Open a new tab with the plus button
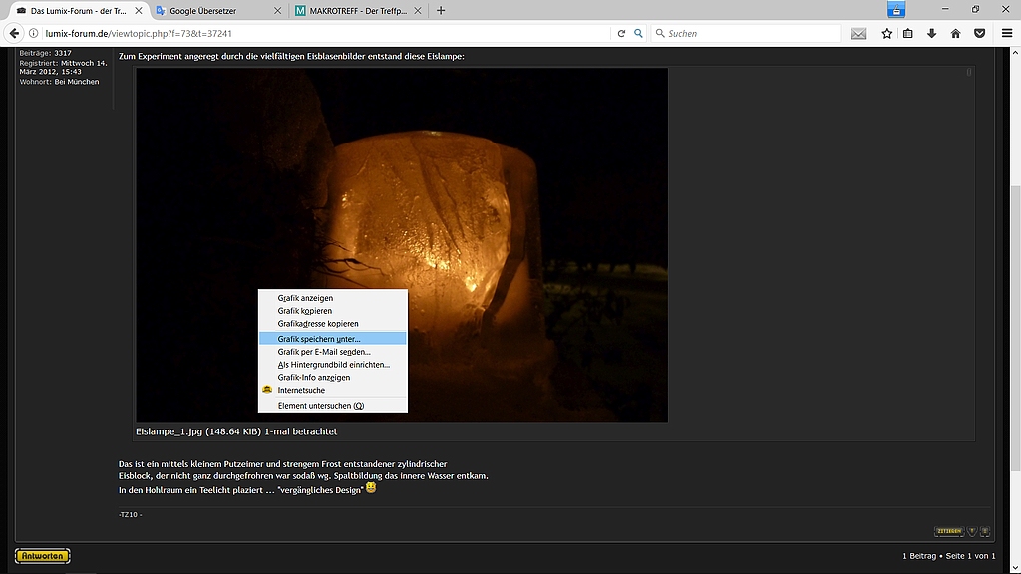Viewport: 1021px width, 574px height. (440, 10)
